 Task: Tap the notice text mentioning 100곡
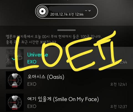tap(54, 37)
